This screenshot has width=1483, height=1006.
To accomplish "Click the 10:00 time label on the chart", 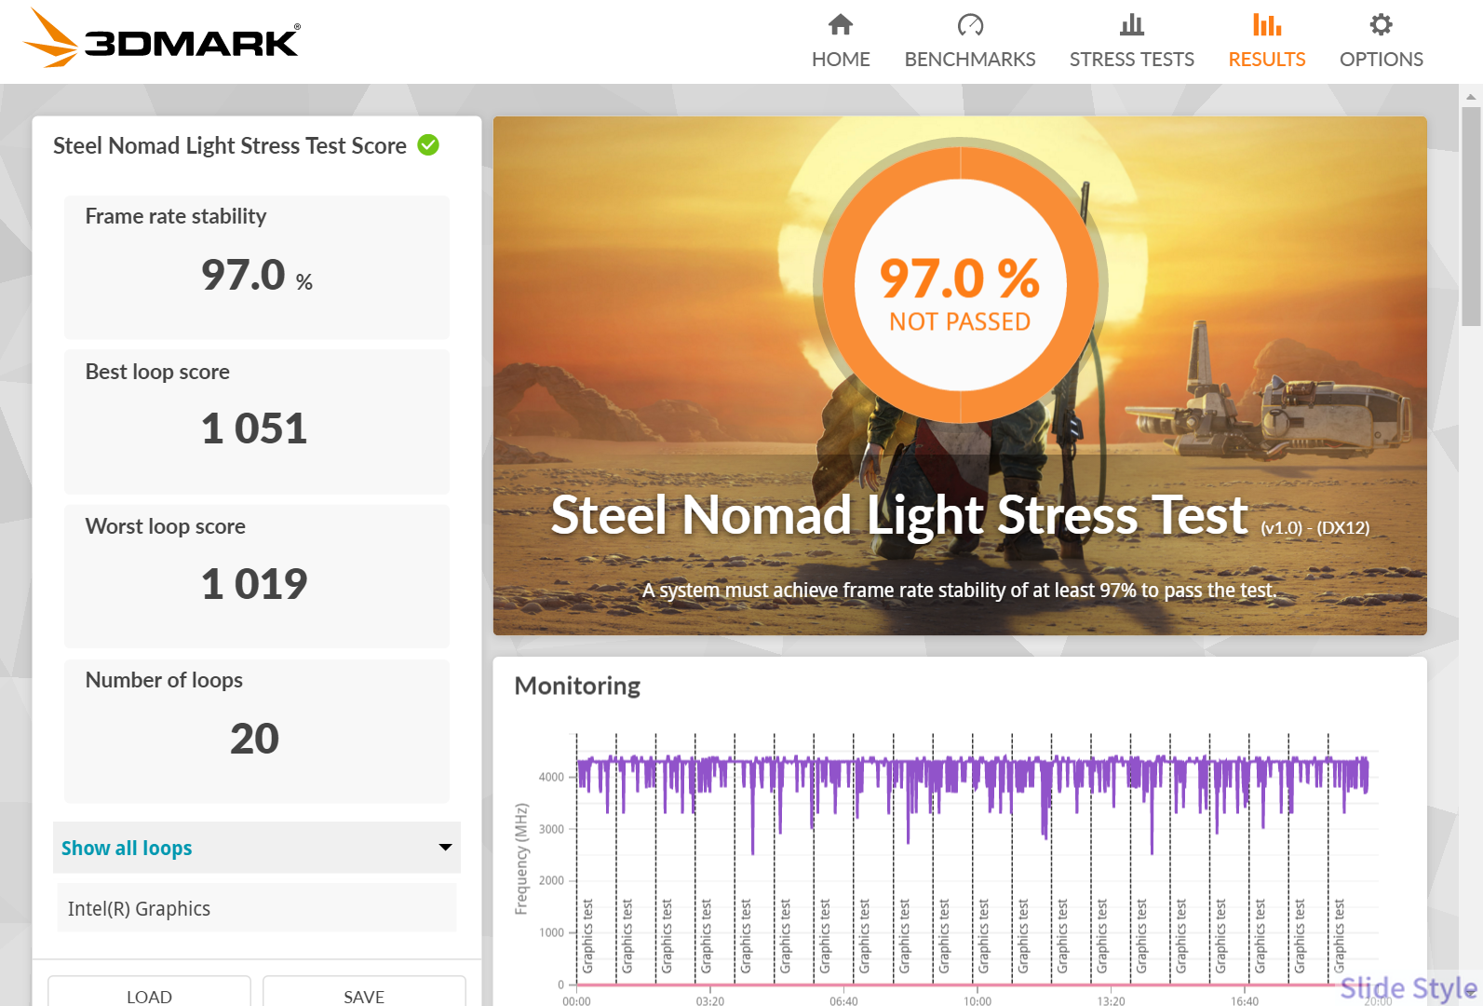I will point(977,1000).
